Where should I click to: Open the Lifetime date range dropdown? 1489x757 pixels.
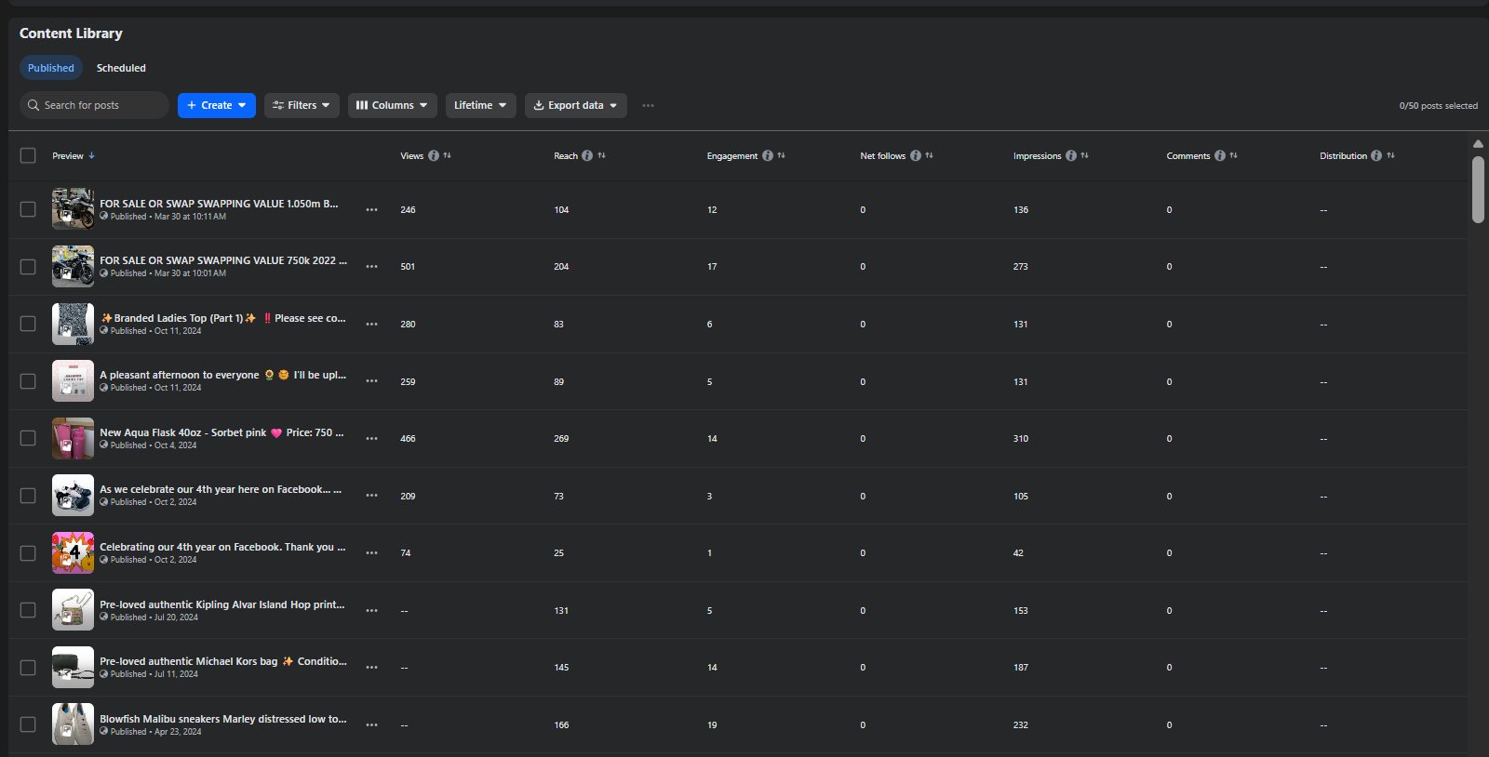480,106
